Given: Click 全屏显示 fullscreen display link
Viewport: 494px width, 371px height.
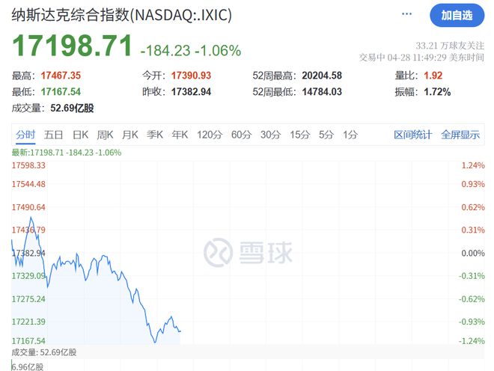Looking at the screenshot, I should tap(460, 135).
